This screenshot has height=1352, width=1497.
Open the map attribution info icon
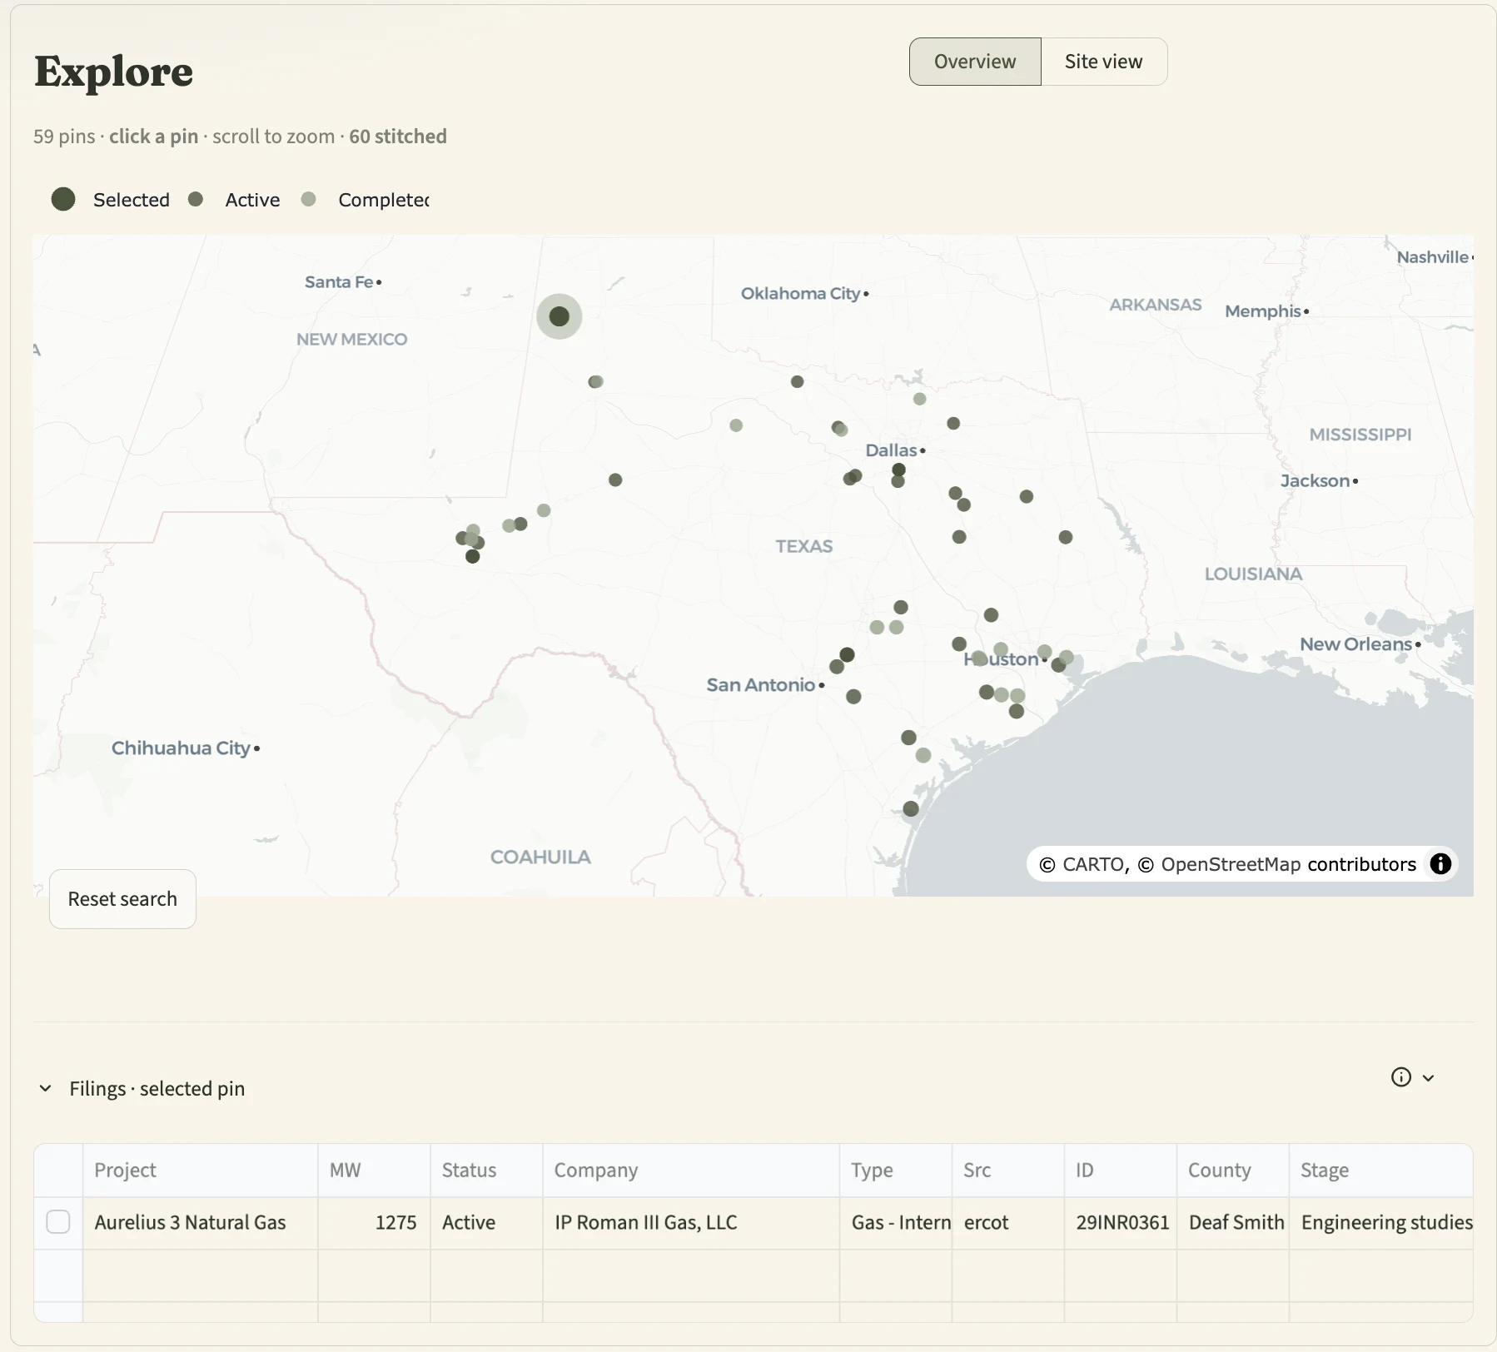coord(1440,864)
